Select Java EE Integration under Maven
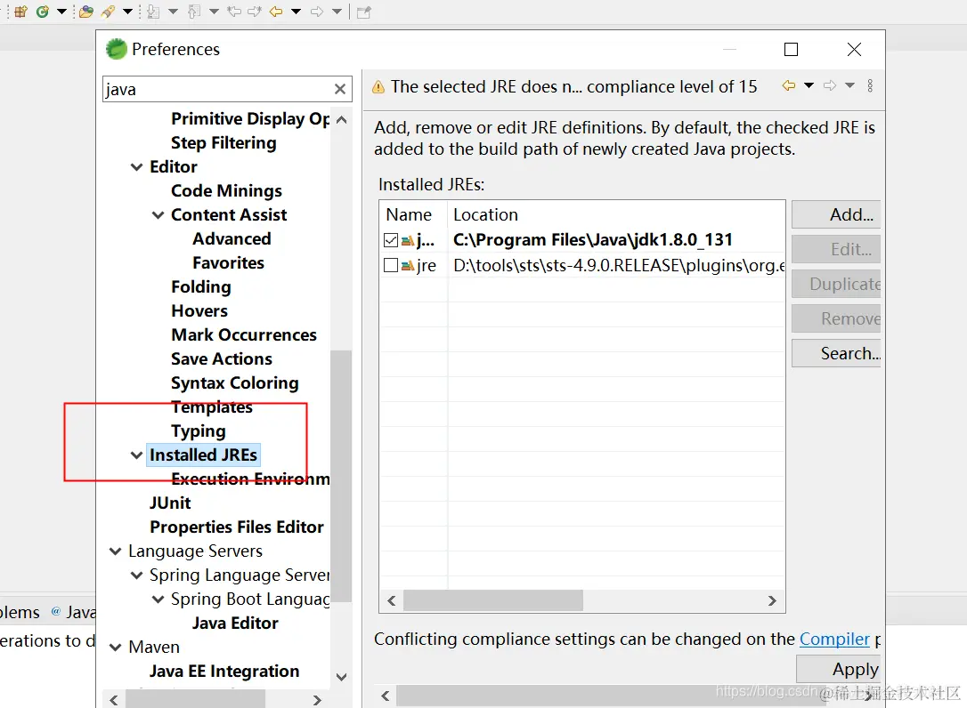Image resolution: width=967 pixels, height=708 pixels. (224, 672)
